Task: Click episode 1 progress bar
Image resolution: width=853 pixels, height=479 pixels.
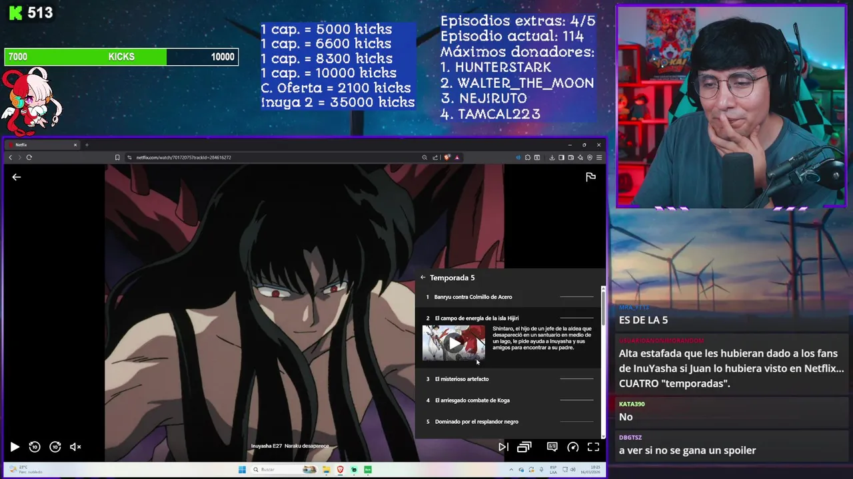Action: click(x=576, y=297)
